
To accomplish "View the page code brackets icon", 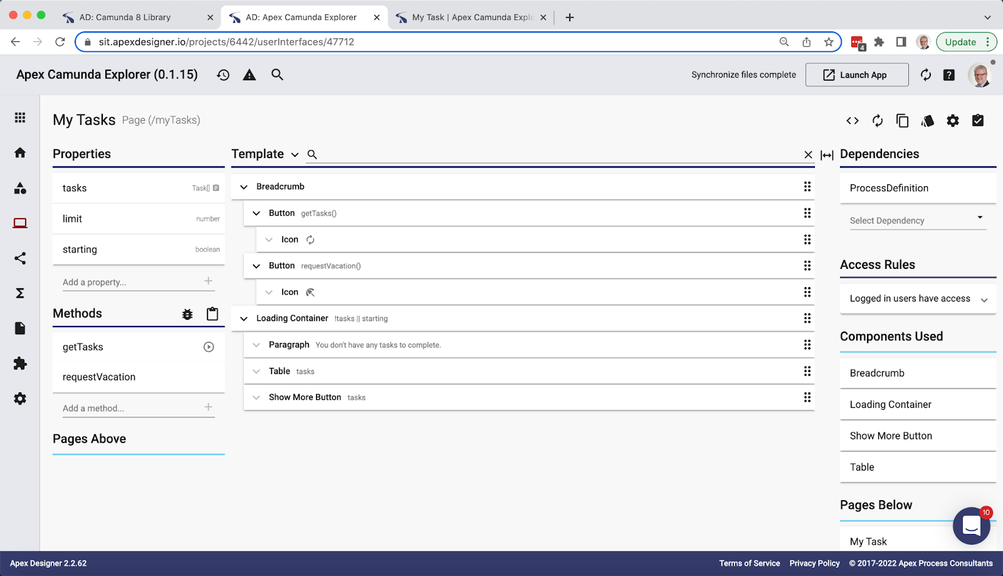I will (853, 121).
